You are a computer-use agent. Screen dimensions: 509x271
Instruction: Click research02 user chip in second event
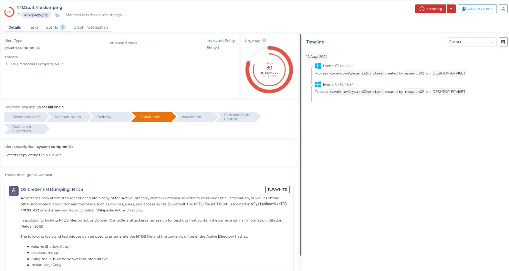point(415,92)
